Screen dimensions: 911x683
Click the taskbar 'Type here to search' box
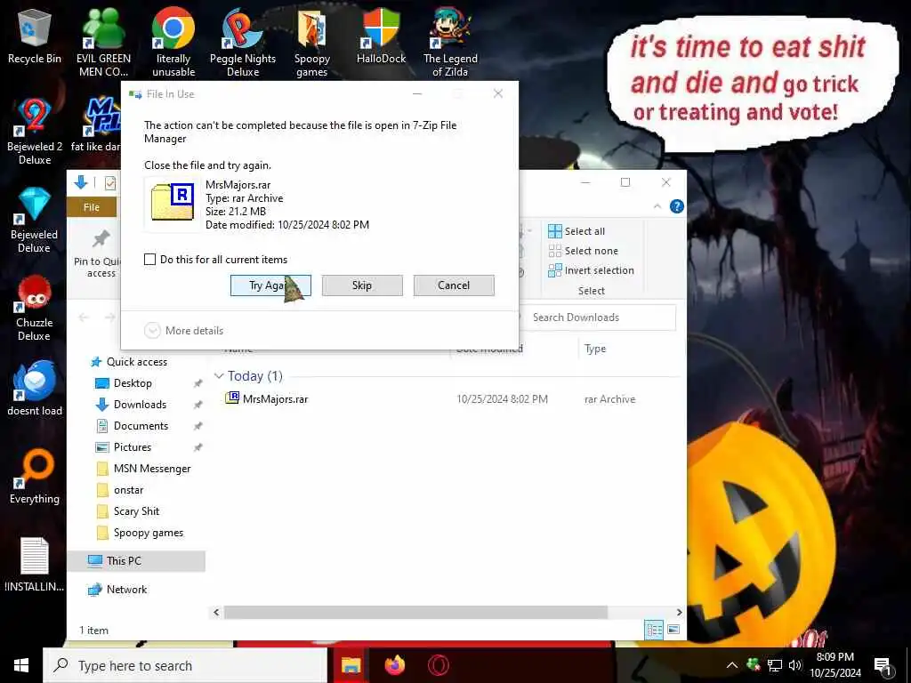tap(185, 665)
